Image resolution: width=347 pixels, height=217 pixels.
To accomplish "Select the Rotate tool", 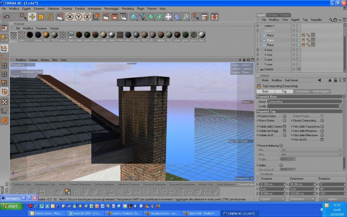I will coord(50,17).
